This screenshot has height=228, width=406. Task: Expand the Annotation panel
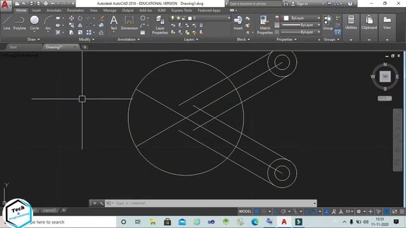[128, 39]
